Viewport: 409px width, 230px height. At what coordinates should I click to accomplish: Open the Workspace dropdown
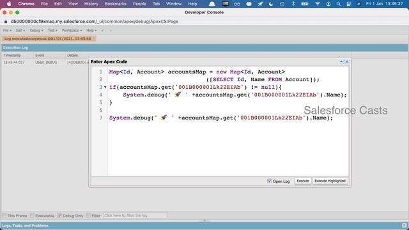click(72, 31)
